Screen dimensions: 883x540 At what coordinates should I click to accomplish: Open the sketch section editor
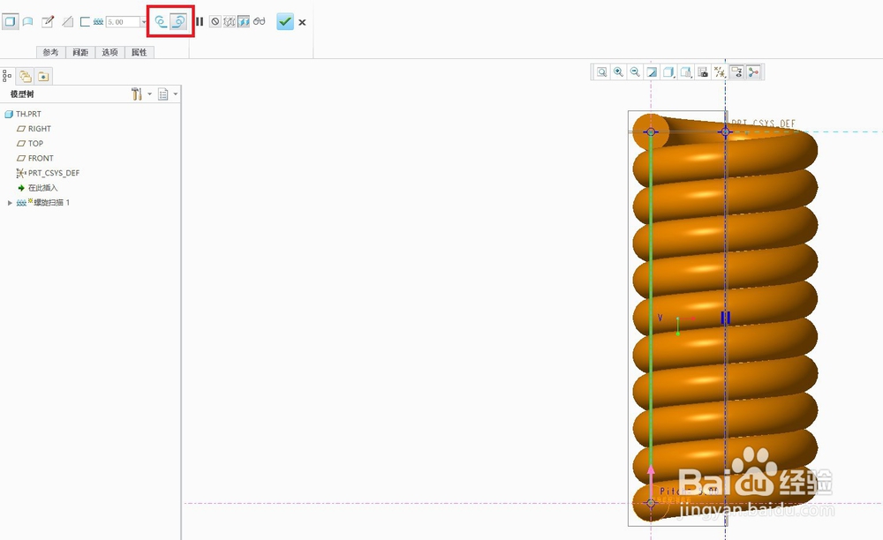48,22
